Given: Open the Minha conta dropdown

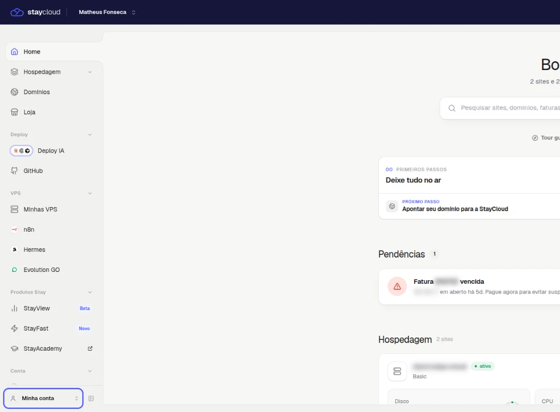Looking at the screenshot, I should [43, 399].
